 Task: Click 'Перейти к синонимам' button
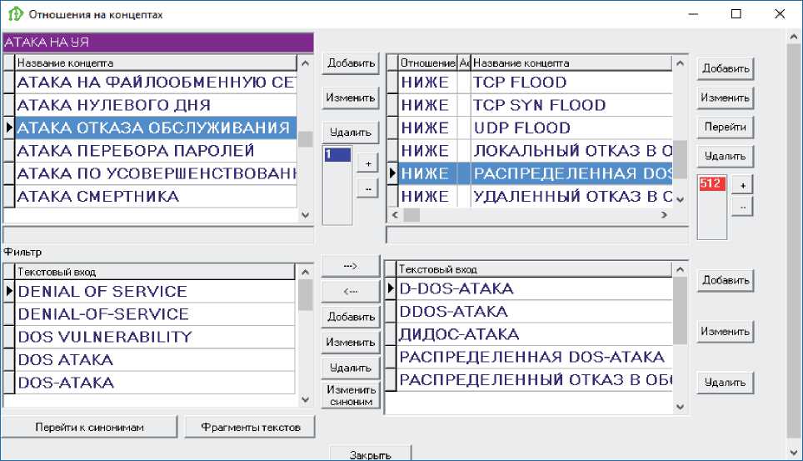pyautogui.click(x=90, y=427)
